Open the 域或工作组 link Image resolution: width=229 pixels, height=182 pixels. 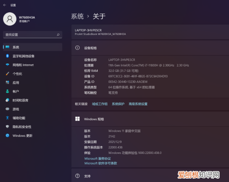point(100,104)
